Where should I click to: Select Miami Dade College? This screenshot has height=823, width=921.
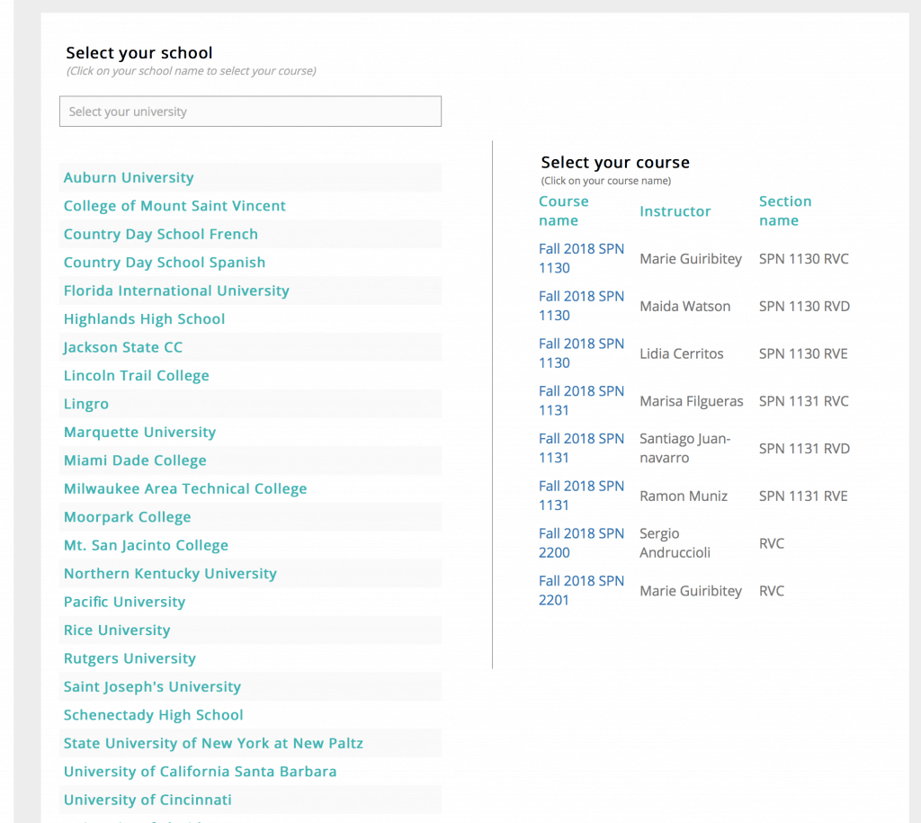point(135,461)
